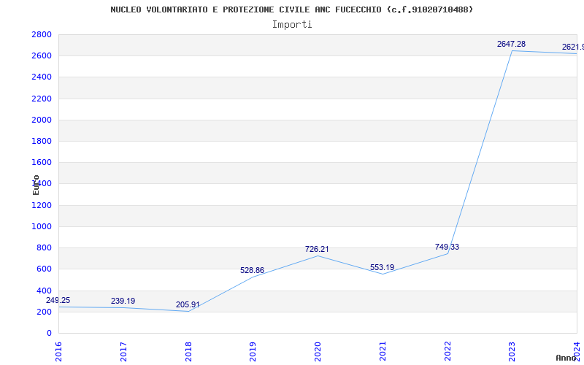The height and width of the screenshot is (365, 584).
Task: Click the x-axis year label 2021
Action: (x=383, y=352)
